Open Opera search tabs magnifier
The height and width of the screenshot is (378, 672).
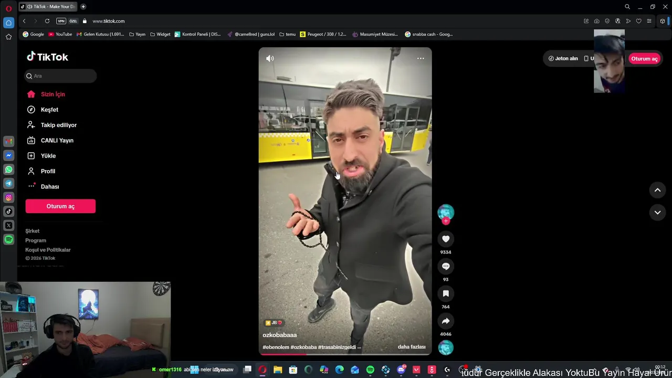(627, 7)
